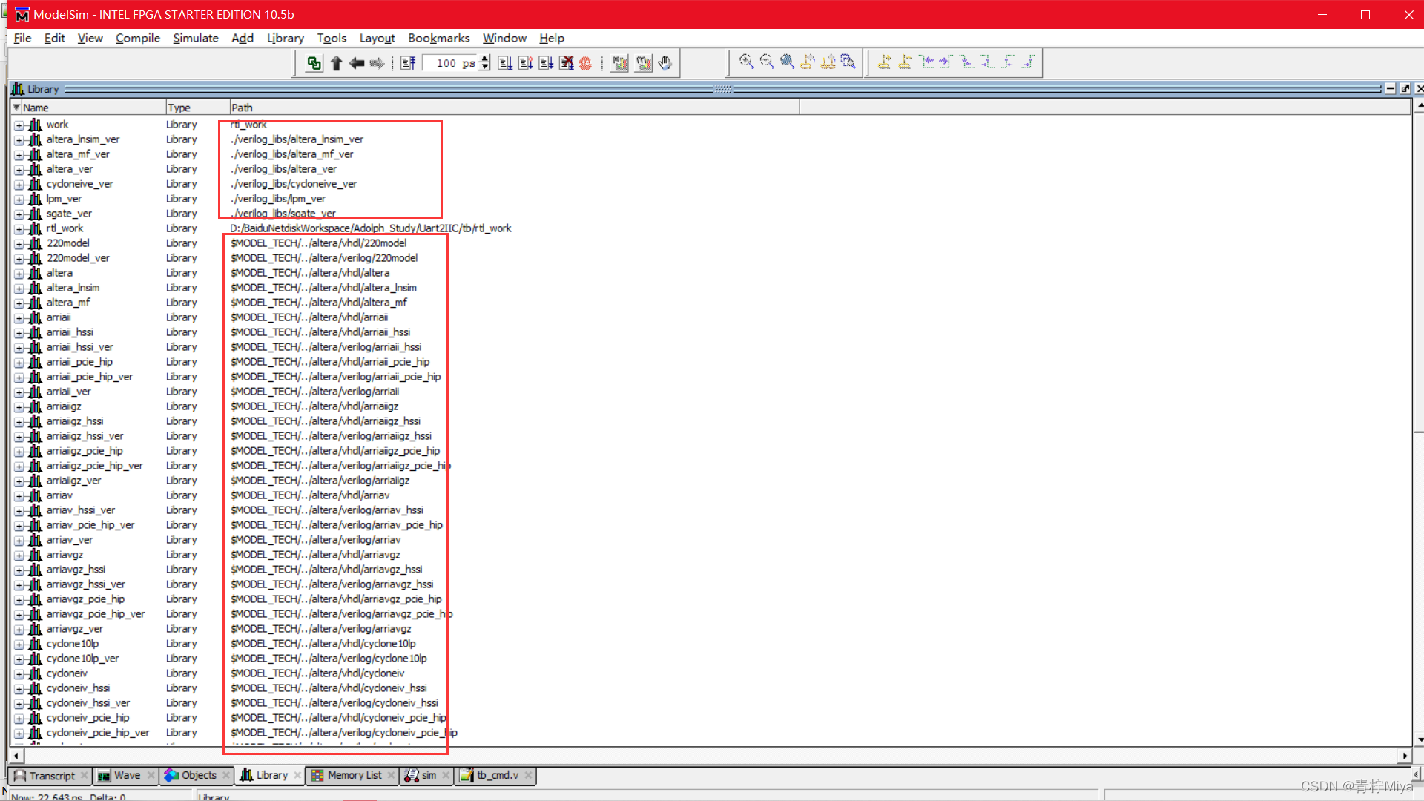Click the insert cursor icon
This screenshot has height=801, width=1424.
884,62
